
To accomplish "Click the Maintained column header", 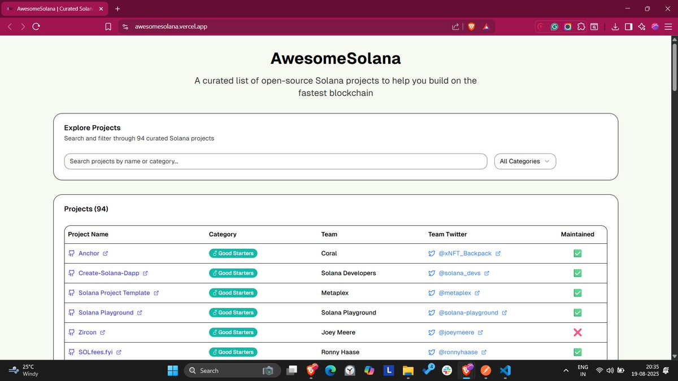I will pos(577,234).
